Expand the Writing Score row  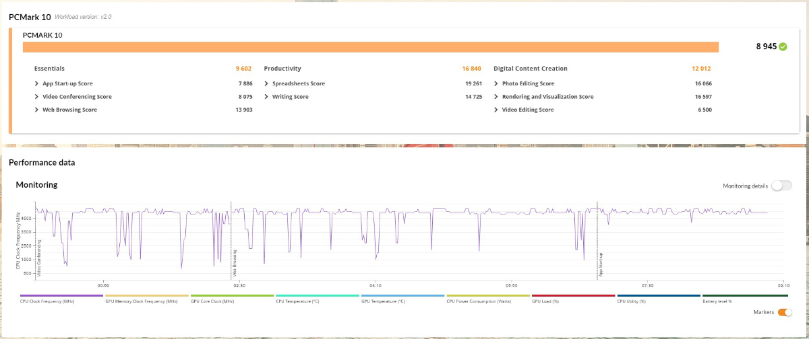pos(266,97)
